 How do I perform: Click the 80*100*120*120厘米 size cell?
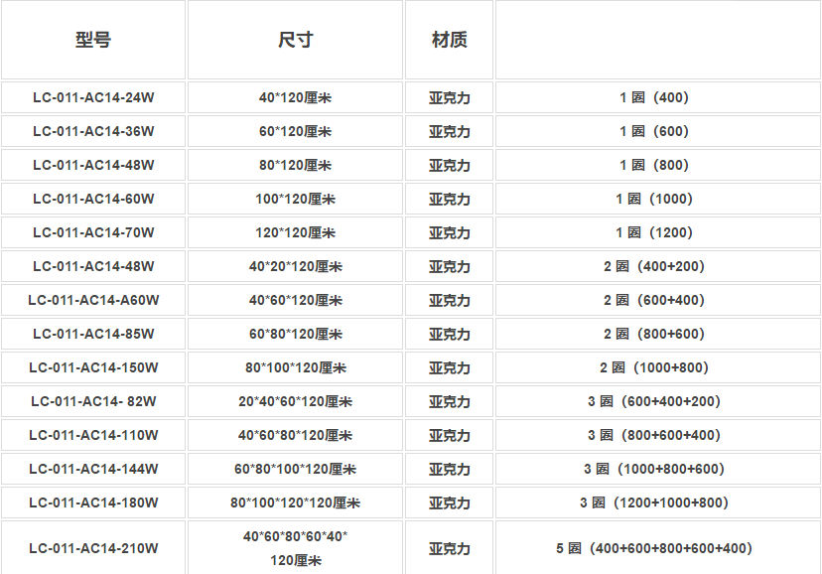tap(295, 502)
